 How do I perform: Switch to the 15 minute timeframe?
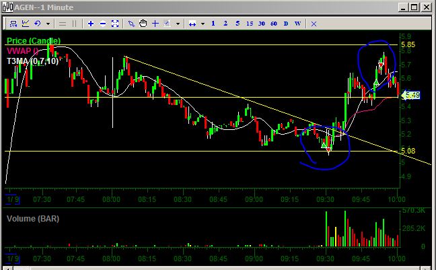coord(250,24)
